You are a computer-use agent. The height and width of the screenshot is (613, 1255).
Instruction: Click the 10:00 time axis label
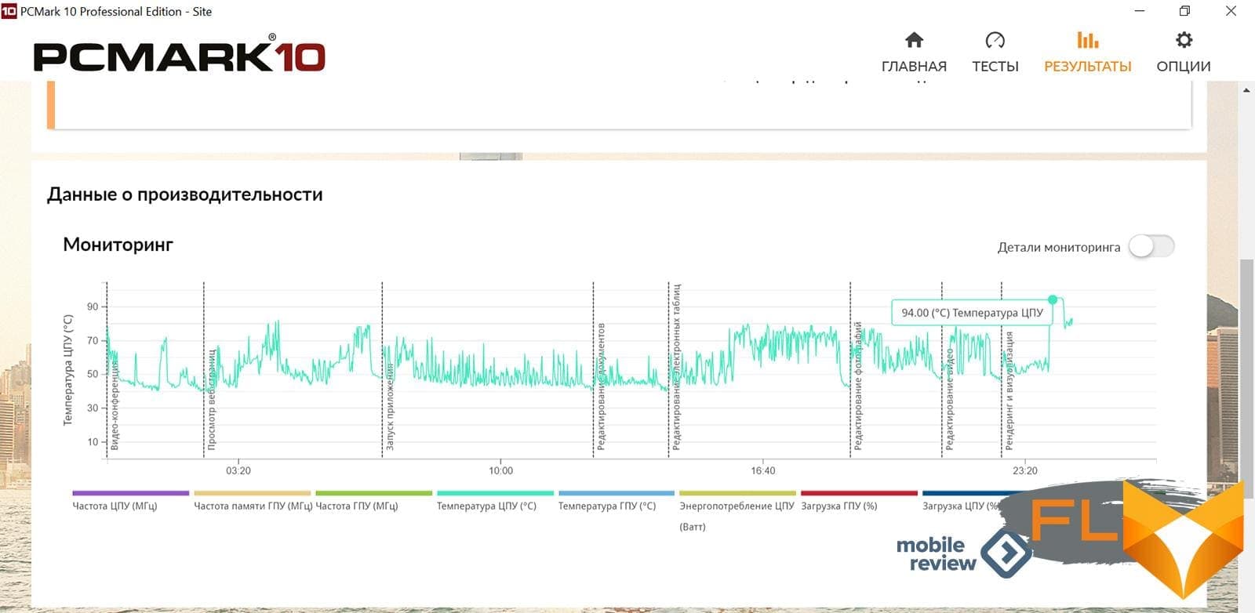500,470
